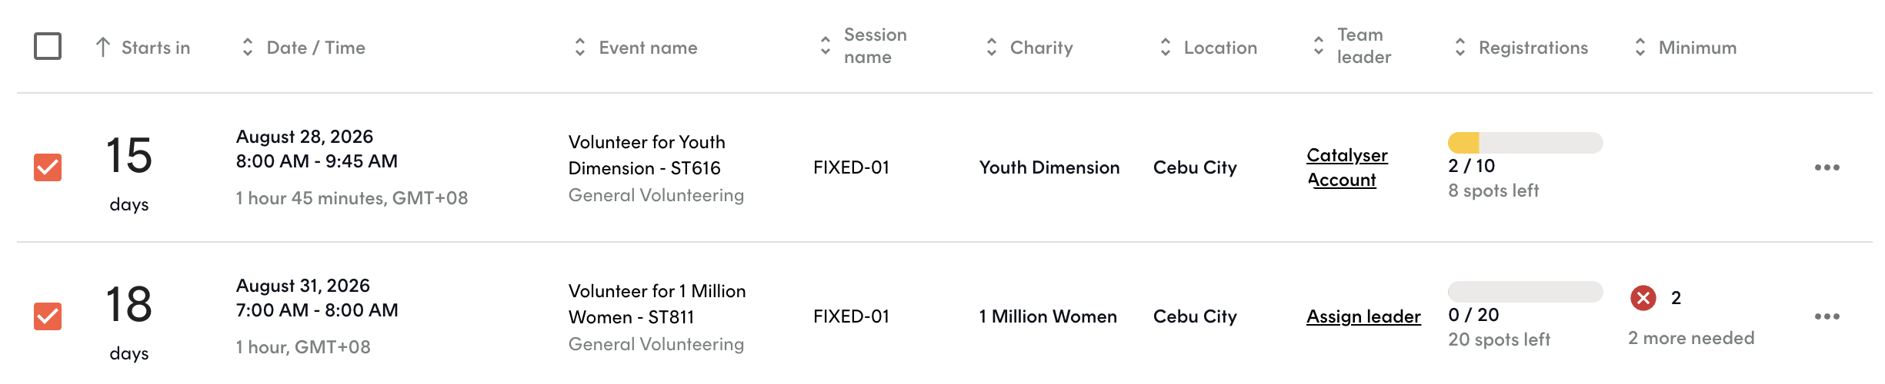Click the Assign leader link

pyautogui.click(x=1363, y=316)
